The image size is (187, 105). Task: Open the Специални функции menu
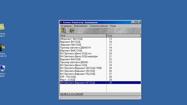coord(99,26)
